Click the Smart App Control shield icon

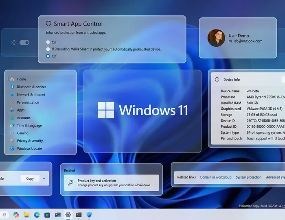pyautogui.click(x=48, y=24)
